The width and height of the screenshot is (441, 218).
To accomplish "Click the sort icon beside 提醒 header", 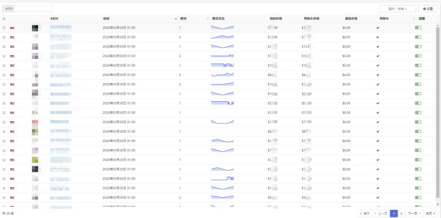I will click(x=414, y=19).
